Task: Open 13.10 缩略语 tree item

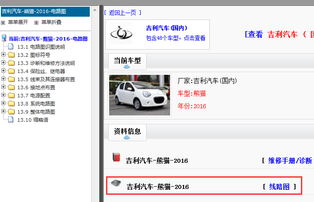Action: (x=33, y=120)
